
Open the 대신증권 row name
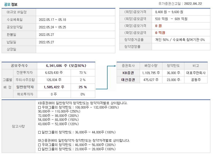[x=128, y=80]
